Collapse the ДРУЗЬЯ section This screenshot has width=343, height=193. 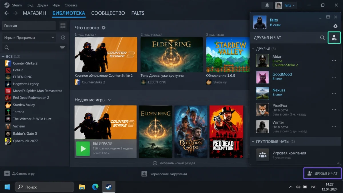pyautogui.click(x=253, y=49)
